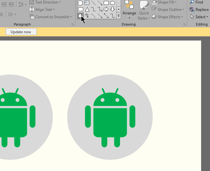This screenshot has width=210, height=171.
Task: Select the fully visible green Android robot graphic
Action: pyautogui.click(x=110, y=118)
